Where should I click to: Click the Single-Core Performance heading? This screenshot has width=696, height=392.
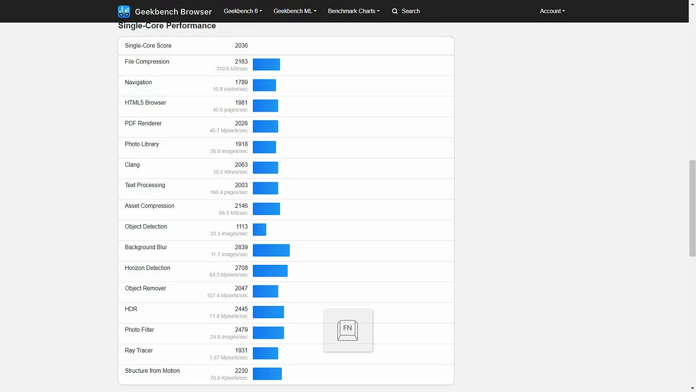[167, 26]
